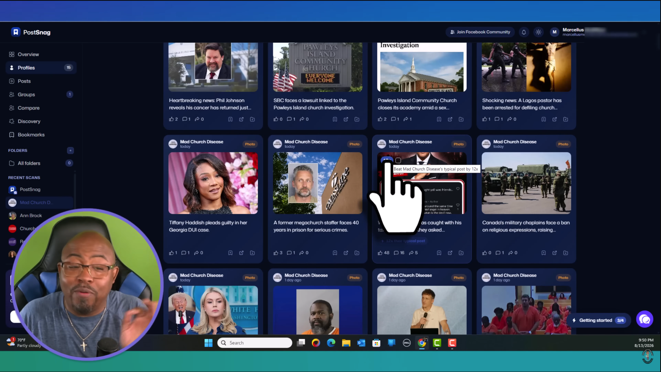Viewport: 661px width, 372px height.
Task: Save the Tiffany Haddish post to a folder
Action: coord(252,253)
